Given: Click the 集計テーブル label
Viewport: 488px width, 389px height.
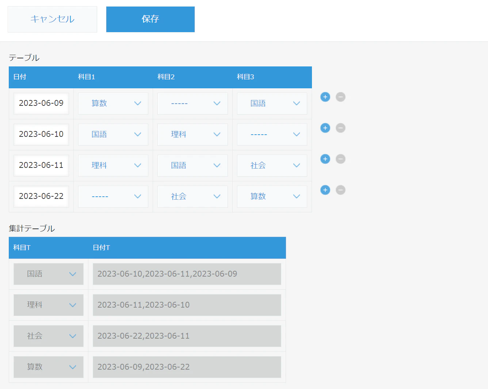Looking at the screenshot, I should coord(32,228).
